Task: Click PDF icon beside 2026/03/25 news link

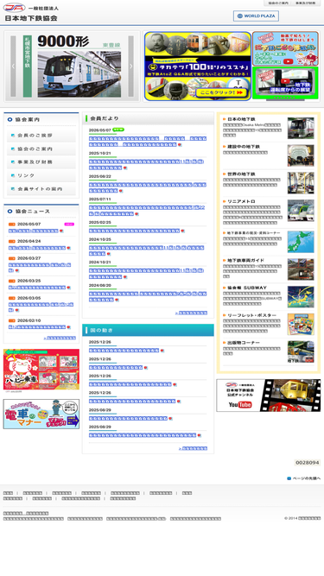Action: click(x=69, y=288)
